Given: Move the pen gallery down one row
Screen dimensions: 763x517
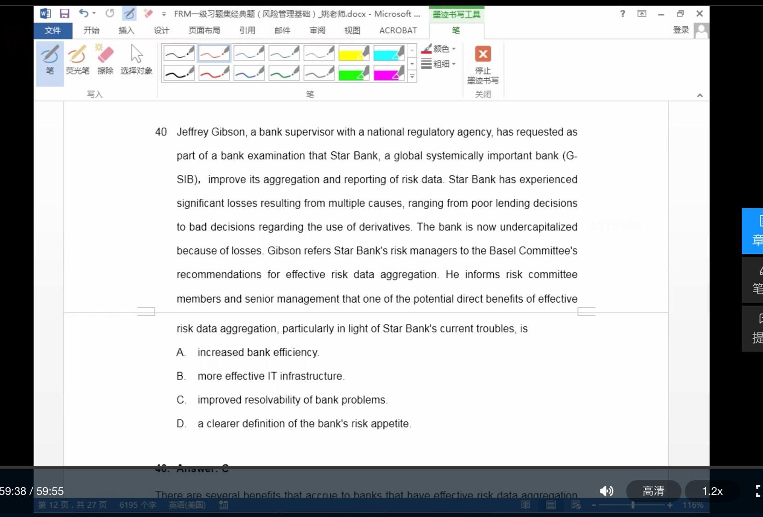Looking at the screenshot, I should point(412,63).
